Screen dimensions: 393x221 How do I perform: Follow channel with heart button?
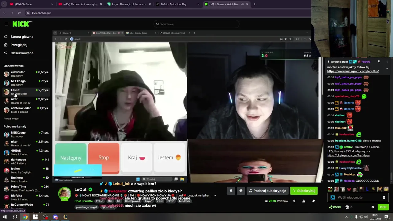(x=241, y=191)
